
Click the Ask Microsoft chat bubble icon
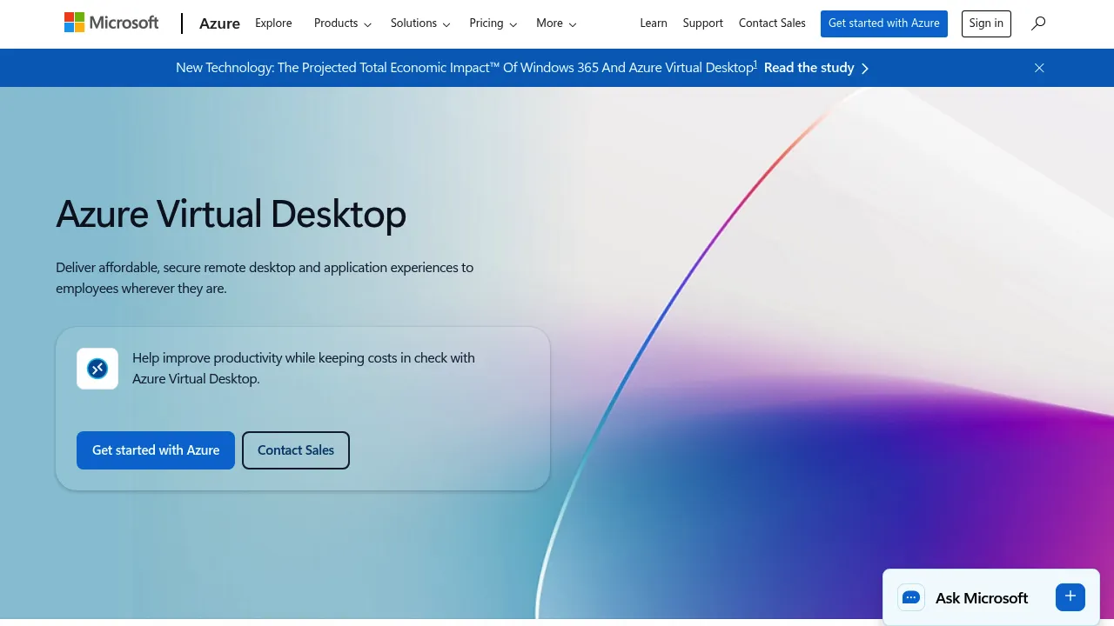[x=911, y=597]
